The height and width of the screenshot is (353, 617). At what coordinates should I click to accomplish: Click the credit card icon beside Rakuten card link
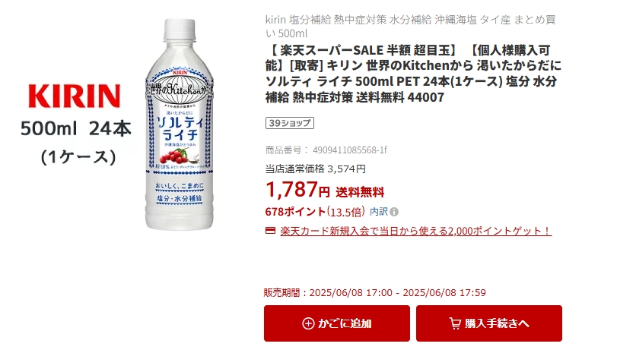270,231
